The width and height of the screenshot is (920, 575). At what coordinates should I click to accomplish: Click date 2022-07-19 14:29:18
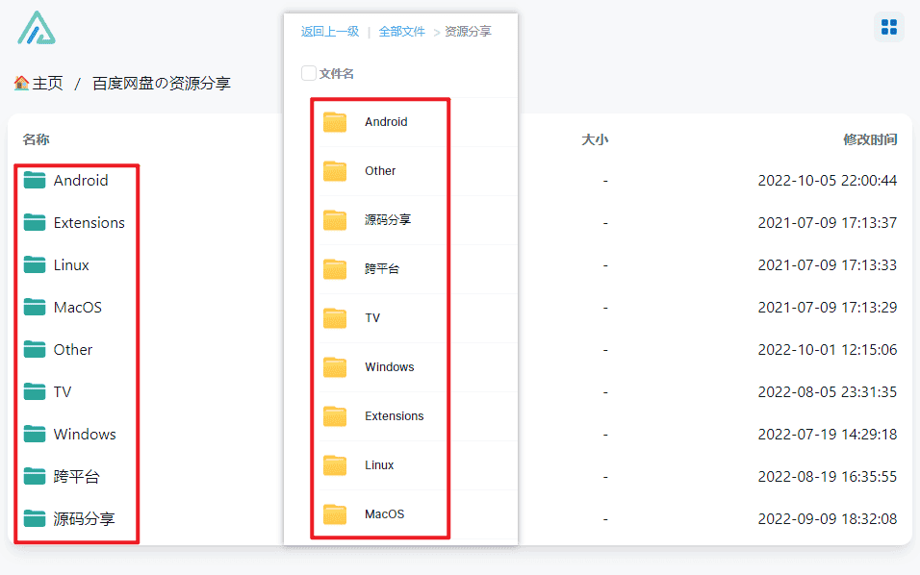(828, 434)
